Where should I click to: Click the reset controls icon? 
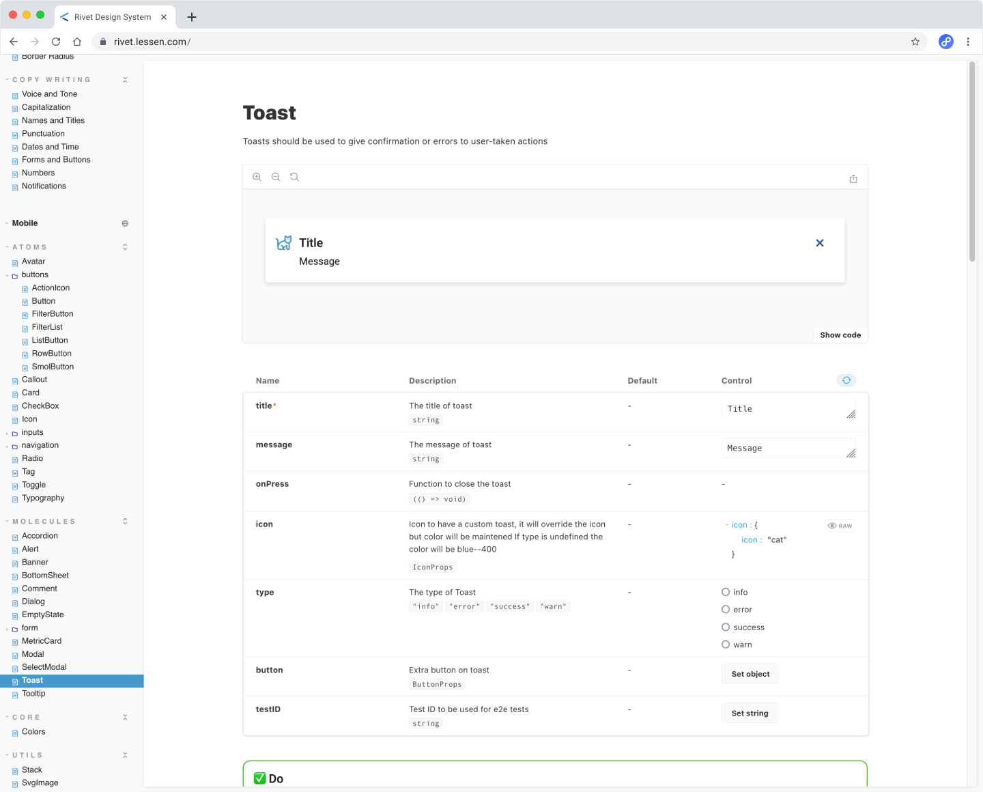[x=846, y=380]
